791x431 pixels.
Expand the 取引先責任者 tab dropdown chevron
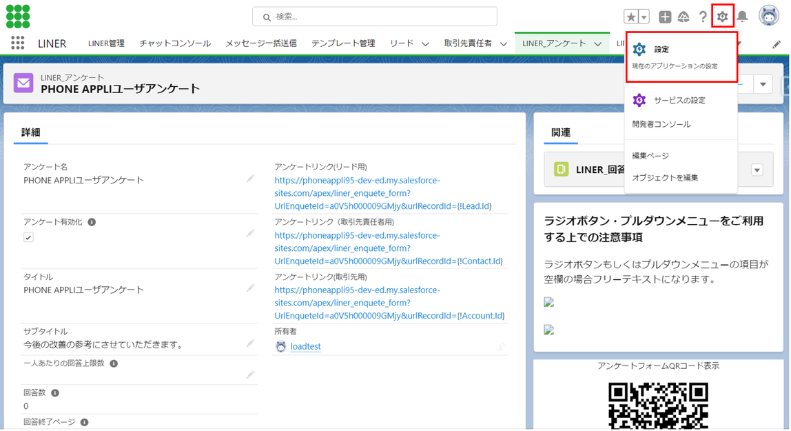(504, 44)
